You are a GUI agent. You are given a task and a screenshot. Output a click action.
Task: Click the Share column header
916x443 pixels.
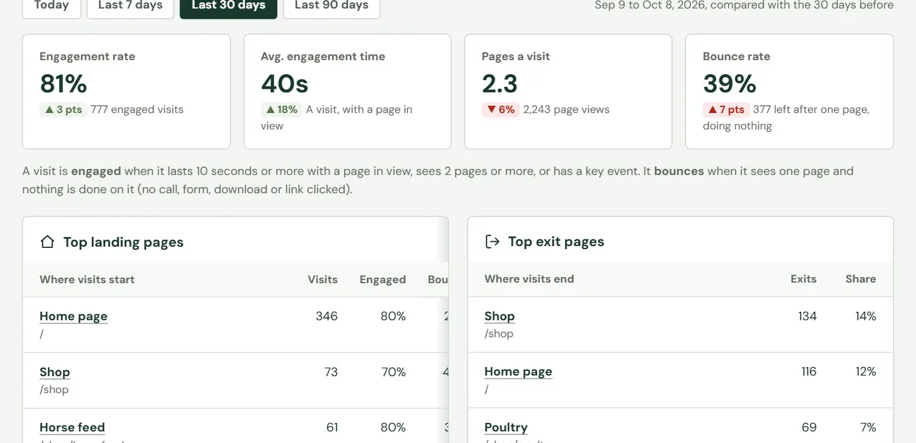click(x=861, y=279)
